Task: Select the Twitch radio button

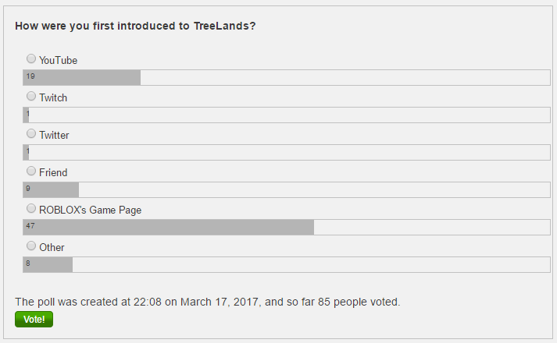Action: tap(31, 96)
